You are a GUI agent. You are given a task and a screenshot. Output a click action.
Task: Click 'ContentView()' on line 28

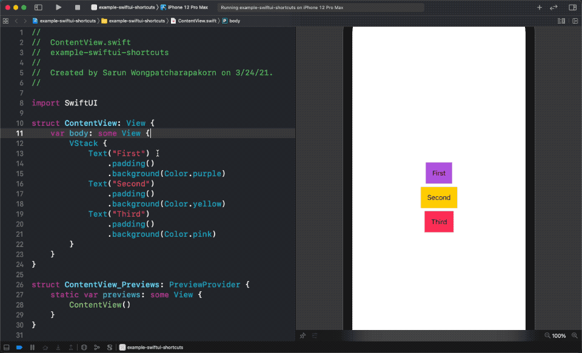tap(100, 305)
